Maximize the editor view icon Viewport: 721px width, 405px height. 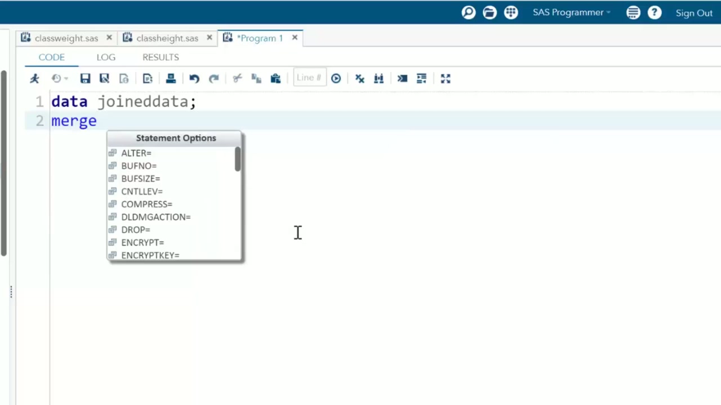(446, 79)
